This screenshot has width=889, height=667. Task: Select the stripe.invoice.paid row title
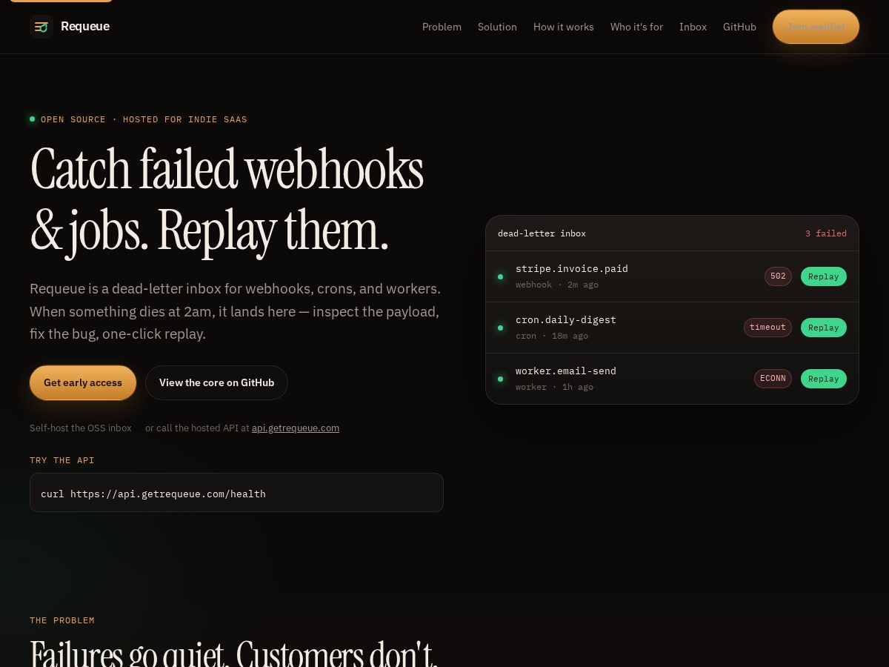(x=572, y=269)
